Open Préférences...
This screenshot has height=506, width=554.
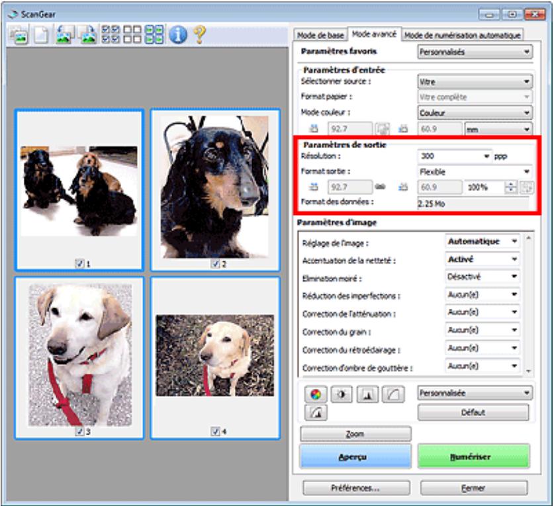(x=356, y=488)
